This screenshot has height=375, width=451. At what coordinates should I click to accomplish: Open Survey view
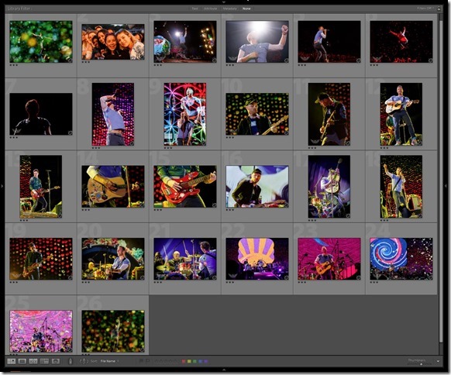pos(44,361)
